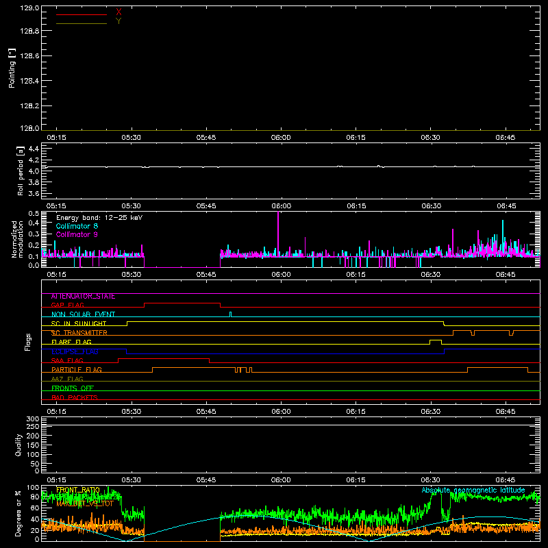Viewport: 548px width, 548px height.
Task: Select the PARTICLE_FLAG label
Action: pyautogui.click(x=77, y=370)
